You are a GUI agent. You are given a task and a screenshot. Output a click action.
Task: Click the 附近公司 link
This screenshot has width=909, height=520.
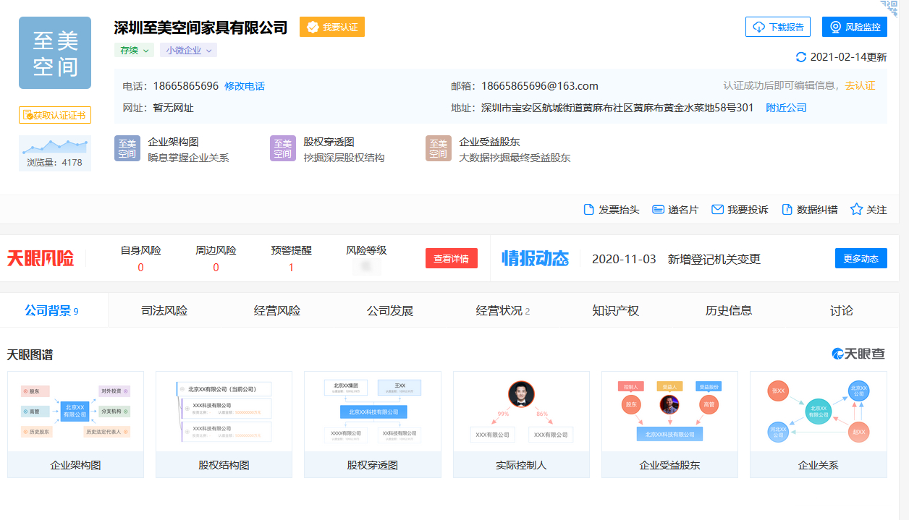[x=786, y=108]
